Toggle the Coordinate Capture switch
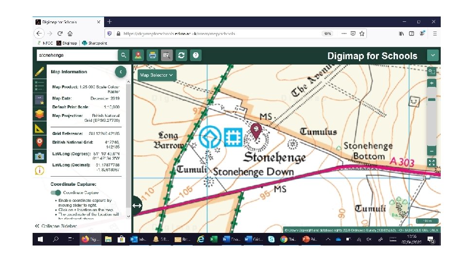 pyautogui.click(x=55, y=193)
